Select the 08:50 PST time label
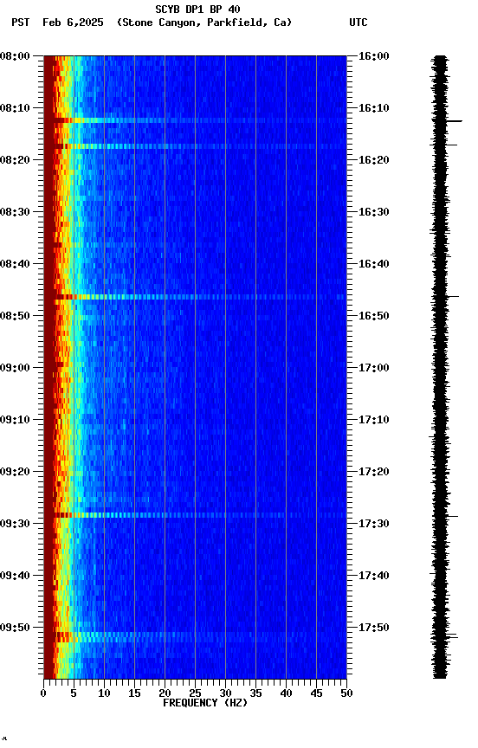The width and height of the screenshot is (478, 748). [15, 316]
